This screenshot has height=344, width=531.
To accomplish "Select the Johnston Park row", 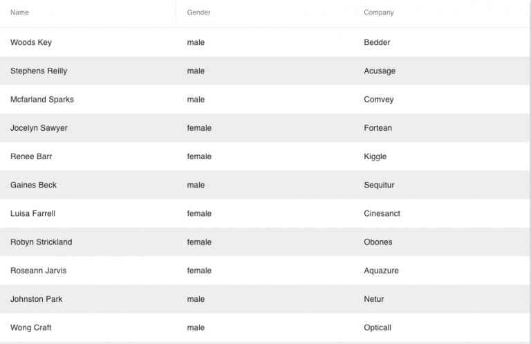I will 265,298.
